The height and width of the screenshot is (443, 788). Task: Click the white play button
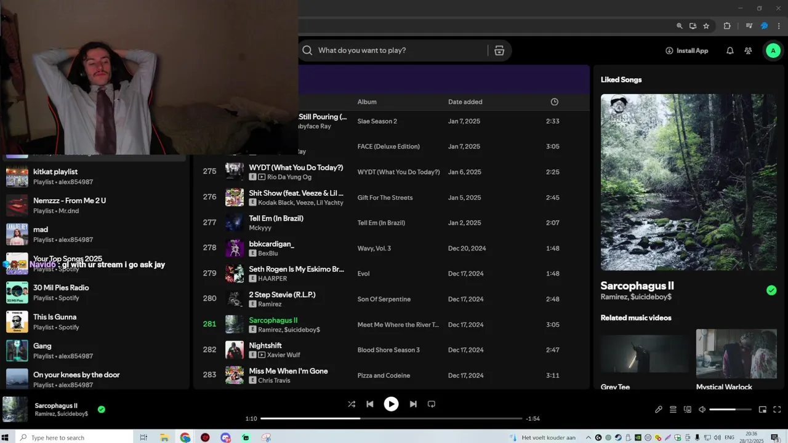pyautogui.click(x=391, y=404)
